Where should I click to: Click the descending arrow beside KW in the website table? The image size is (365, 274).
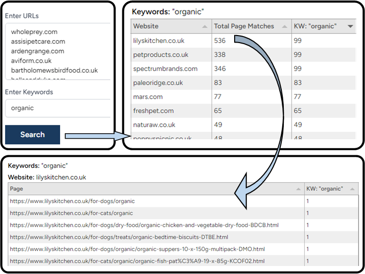[350, 27]
